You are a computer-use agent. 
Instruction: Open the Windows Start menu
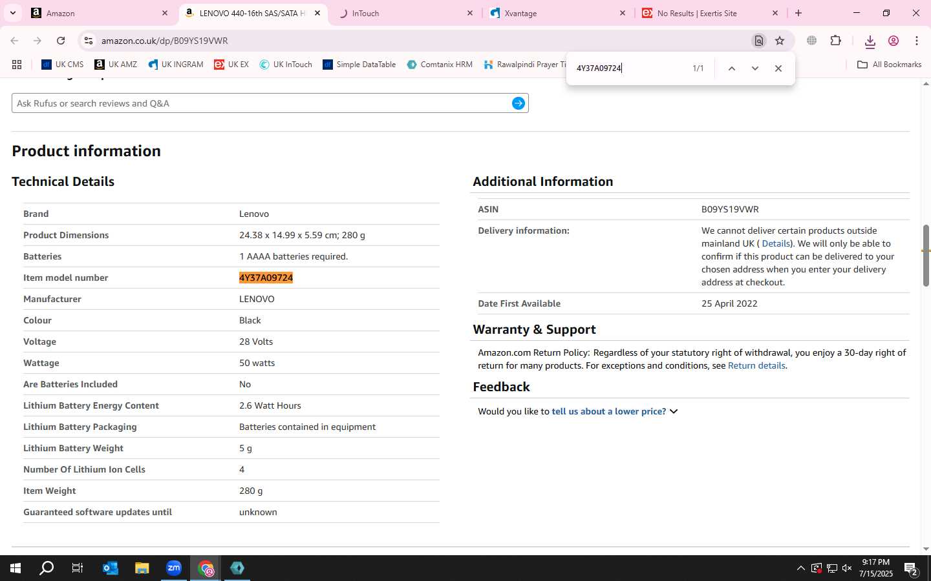point(16,568)
